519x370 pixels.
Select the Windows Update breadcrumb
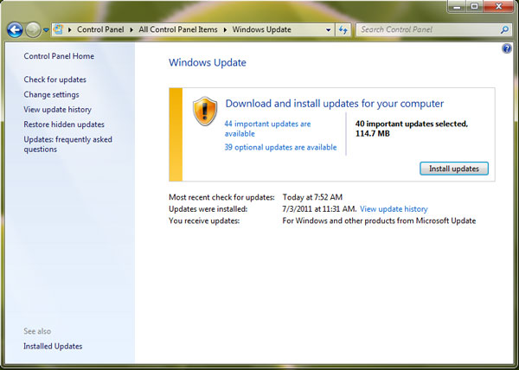(x=261, y=29)
